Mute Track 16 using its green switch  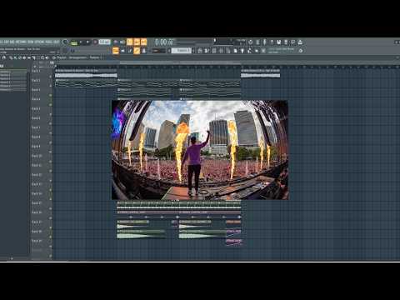[50, 218]
